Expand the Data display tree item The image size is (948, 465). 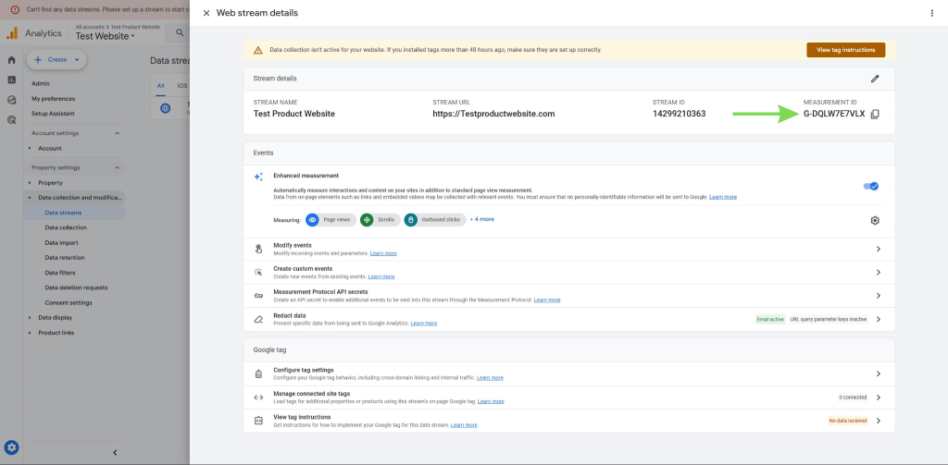click(31, 318)
